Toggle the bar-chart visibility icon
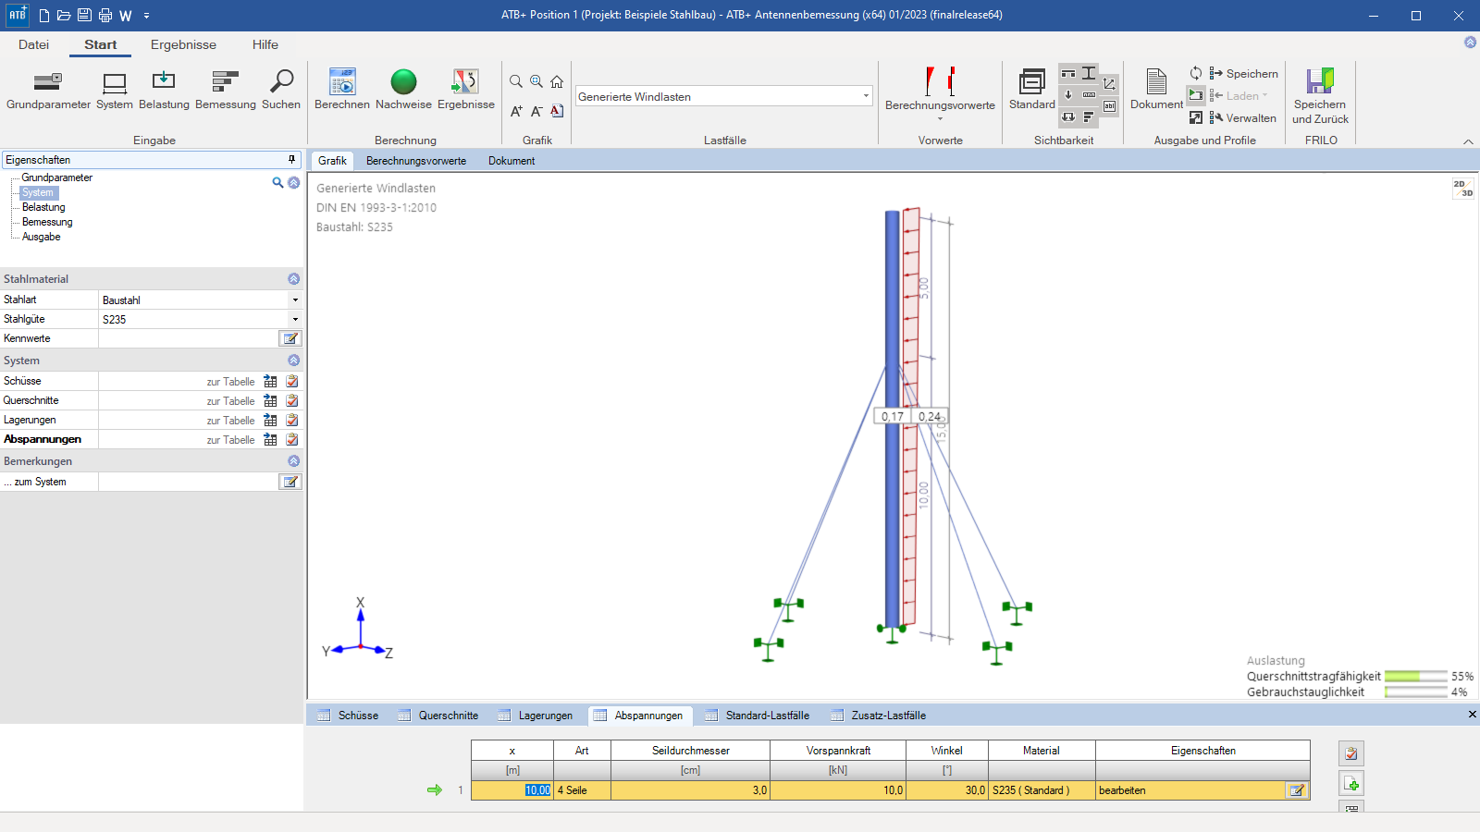 click(x=1089, y=117)
